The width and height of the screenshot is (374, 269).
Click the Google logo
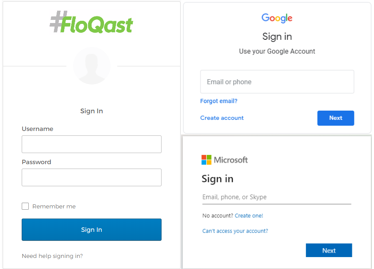[277, 18]
